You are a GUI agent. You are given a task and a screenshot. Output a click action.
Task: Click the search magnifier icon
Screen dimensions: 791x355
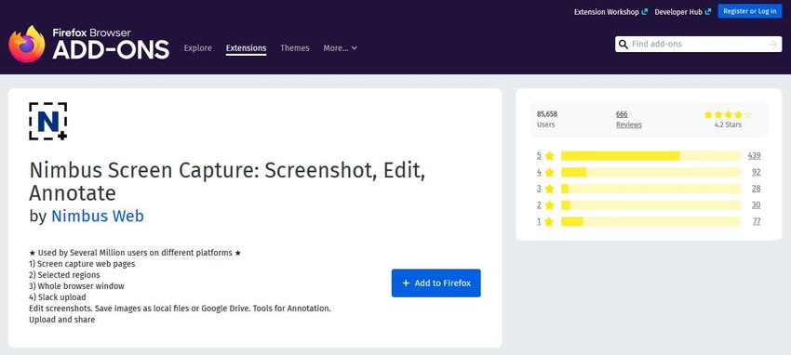pyautogui.click(x=623, y=45)
